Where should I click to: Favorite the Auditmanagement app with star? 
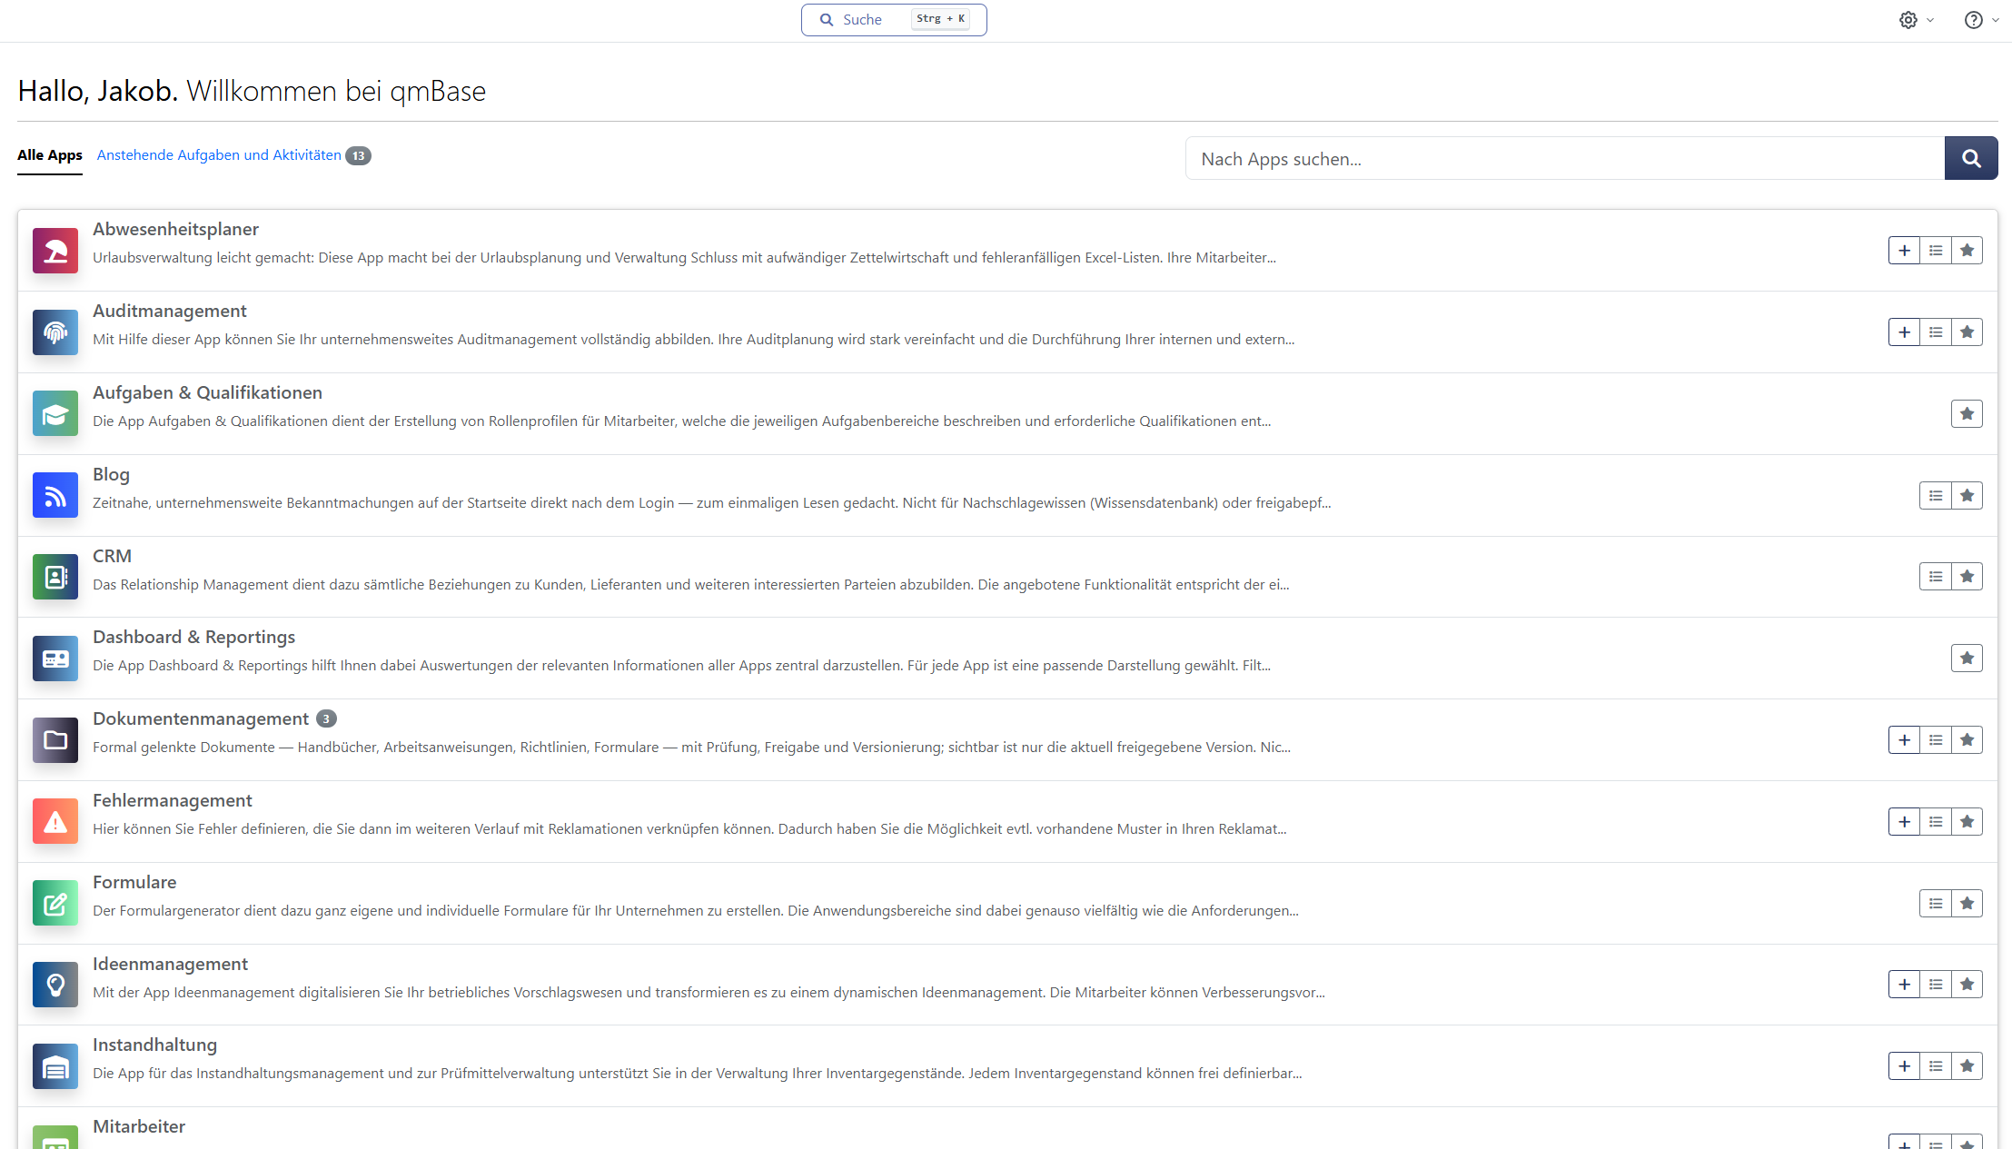(1967, 332)
